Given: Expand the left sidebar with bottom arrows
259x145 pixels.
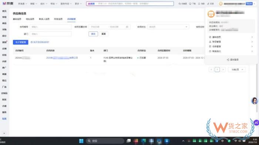Looking at the screenshot, I should (4, 133).
